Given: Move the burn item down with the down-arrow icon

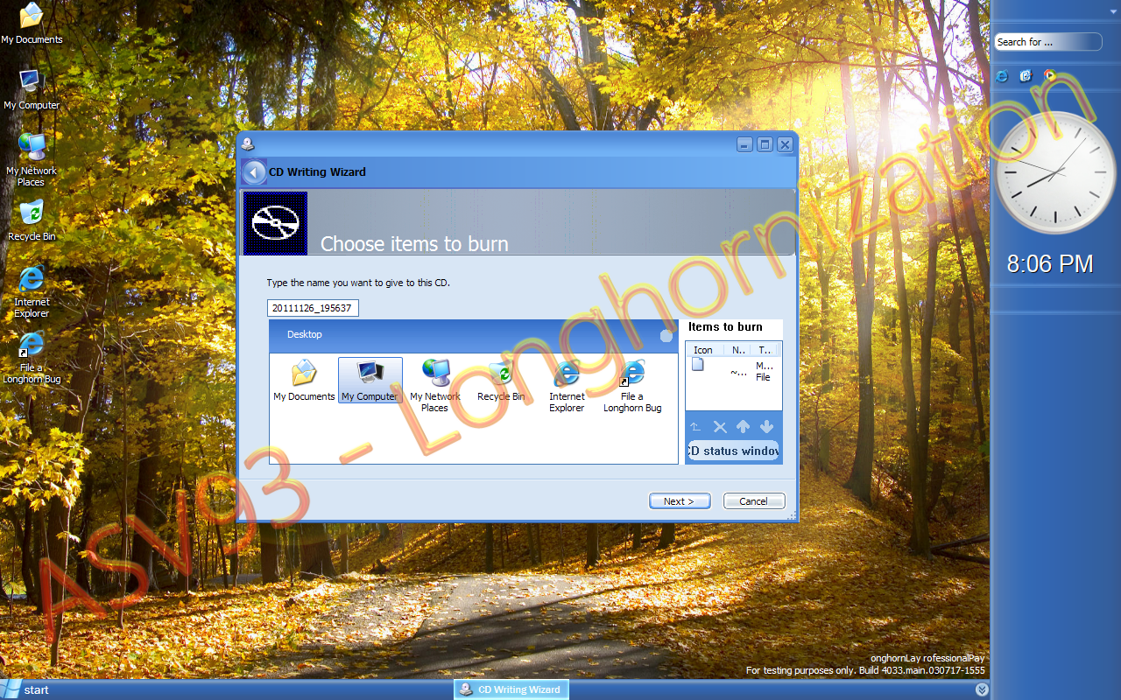Looking at the screenshot, I should 766,427.
